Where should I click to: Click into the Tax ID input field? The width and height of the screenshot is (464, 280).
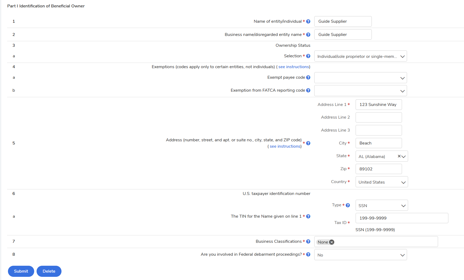point(401,218)
